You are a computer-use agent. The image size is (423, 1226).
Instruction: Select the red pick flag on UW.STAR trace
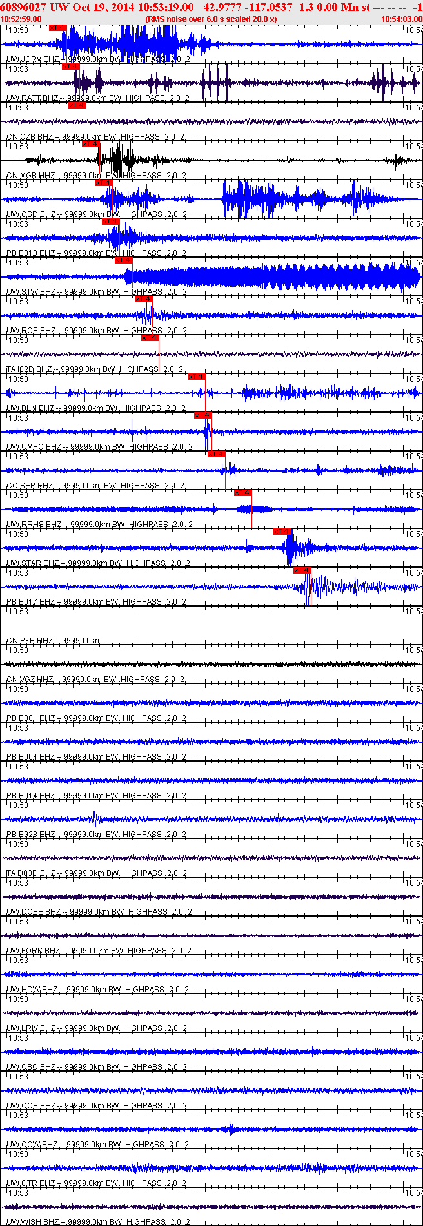pos(282,532)
